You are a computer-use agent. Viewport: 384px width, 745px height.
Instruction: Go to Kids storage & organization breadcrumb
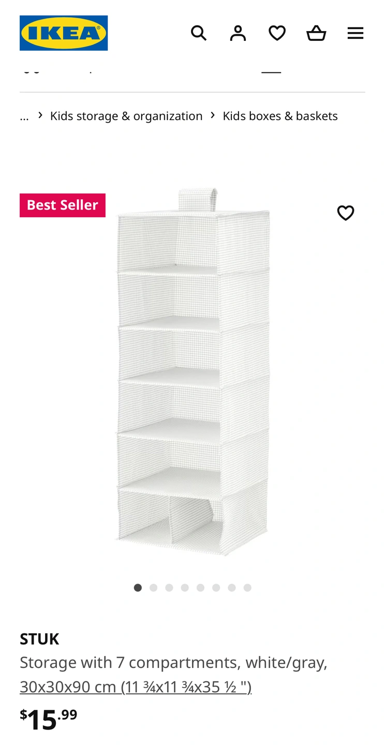coord(126,116)
